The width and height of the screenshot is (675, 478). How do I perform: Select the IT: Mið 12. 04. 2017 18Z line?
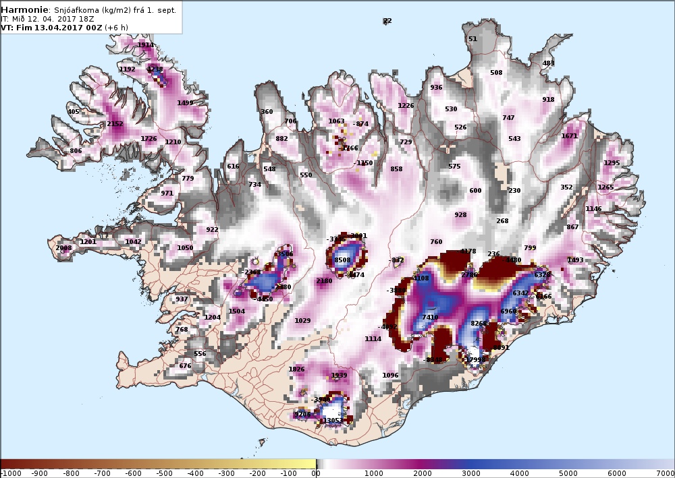coord(47,20)
